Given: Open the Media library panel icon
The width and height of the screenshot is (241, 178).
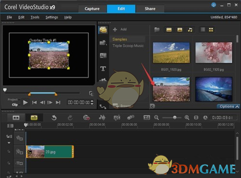Looking at the screenshot, I should (103, 30).
